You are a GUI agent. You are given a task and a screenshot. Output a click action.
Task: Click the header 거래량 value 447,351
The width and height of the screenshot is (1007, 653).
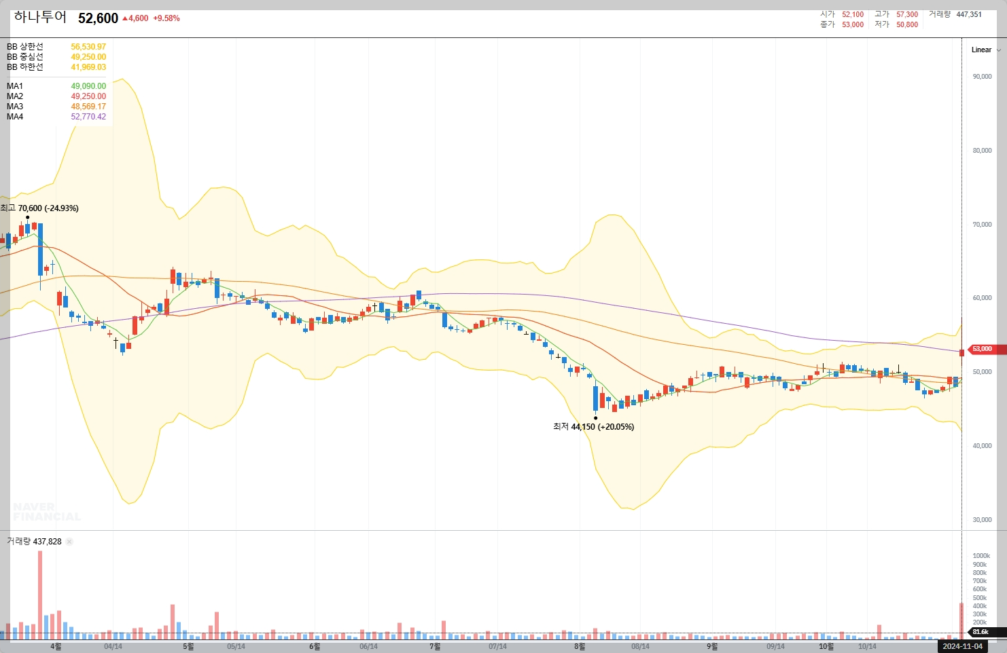click(x=969, y=14)
